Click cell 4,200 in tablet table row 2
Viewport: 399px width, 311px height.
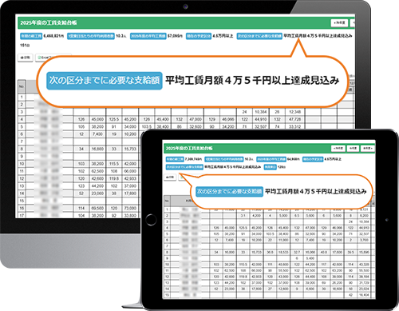256,216
